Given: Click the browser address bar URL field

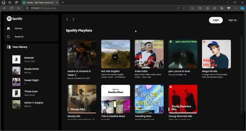Looking at the screenshot, I should 100,8.
